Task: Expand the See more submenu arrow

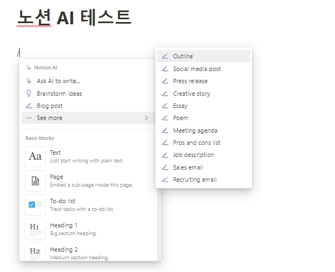Action: pyautogui.click(x=146, y=118)
